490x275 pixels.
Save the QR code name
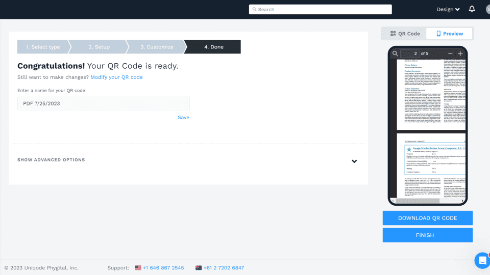tap(183, 118)
